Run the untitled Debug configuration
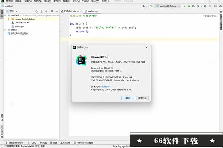223x148 pixels. coord(184,6)
